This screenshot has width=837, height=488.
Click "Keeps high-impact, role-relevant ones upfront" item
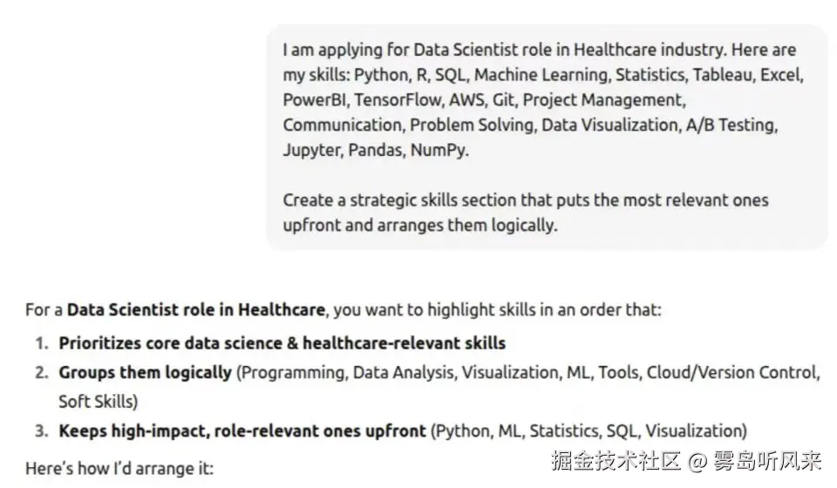pyautogui.click(x=242, y=430)
